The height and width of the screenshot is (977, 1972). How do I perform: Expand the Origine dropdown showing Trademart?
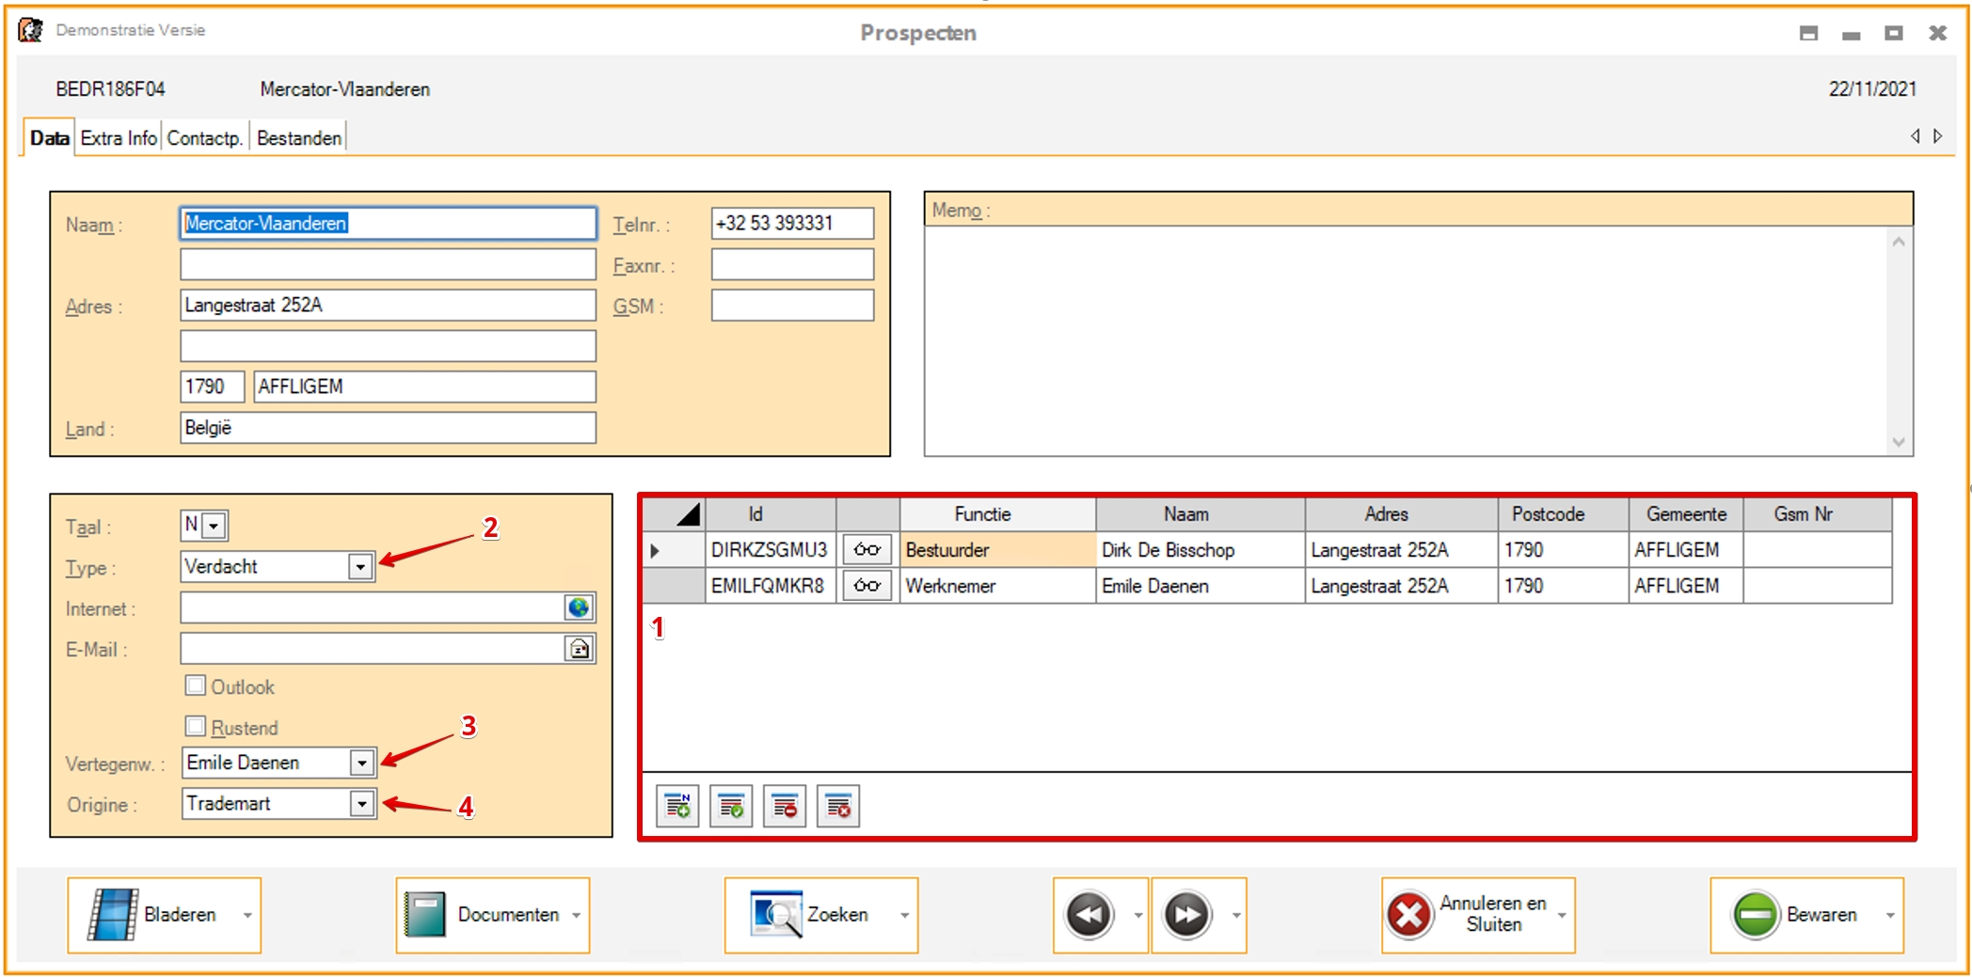point(361,804)
